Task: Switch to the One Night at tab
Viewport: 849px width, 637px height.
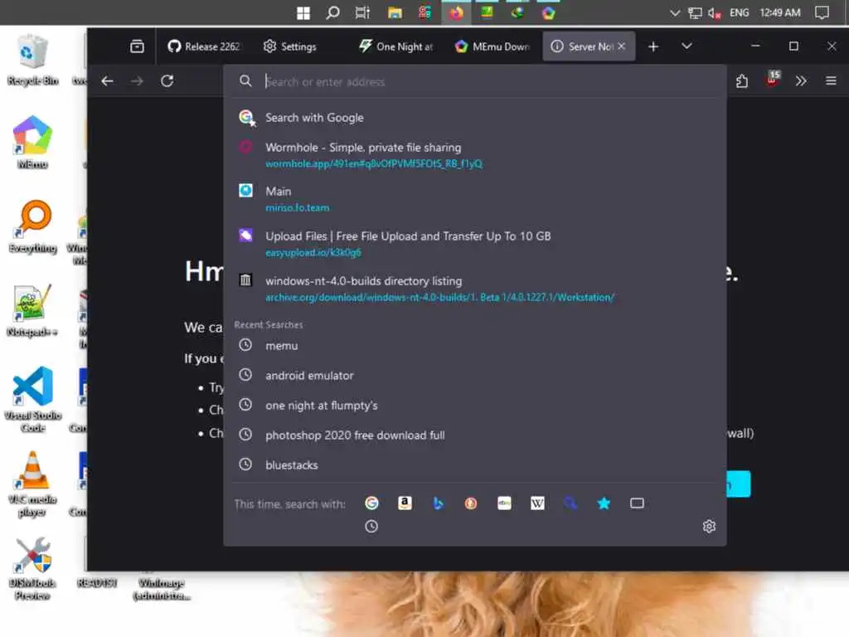Action: click(x=395, y=46)
